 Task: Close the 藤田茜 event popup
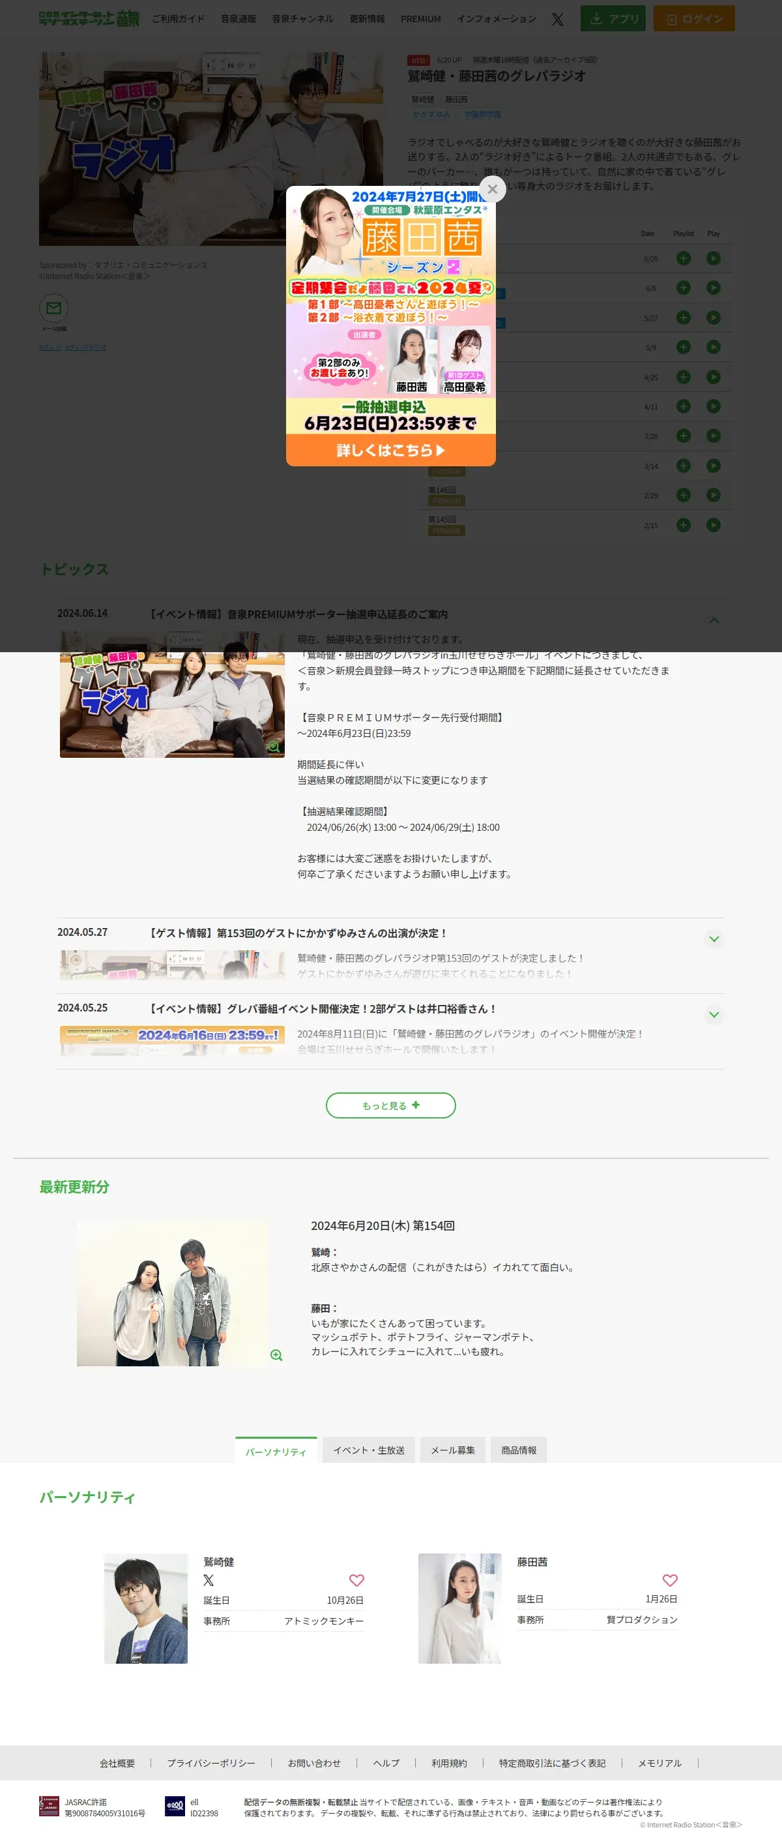coord(492,189)
